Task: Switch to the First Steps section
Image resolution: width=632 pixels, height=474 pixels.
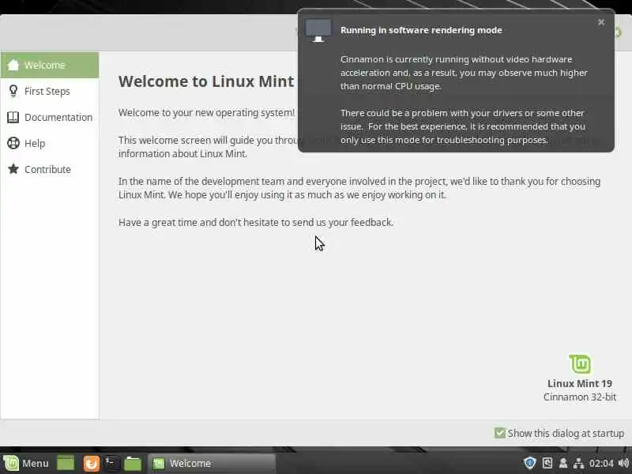Action: [50, 91]
